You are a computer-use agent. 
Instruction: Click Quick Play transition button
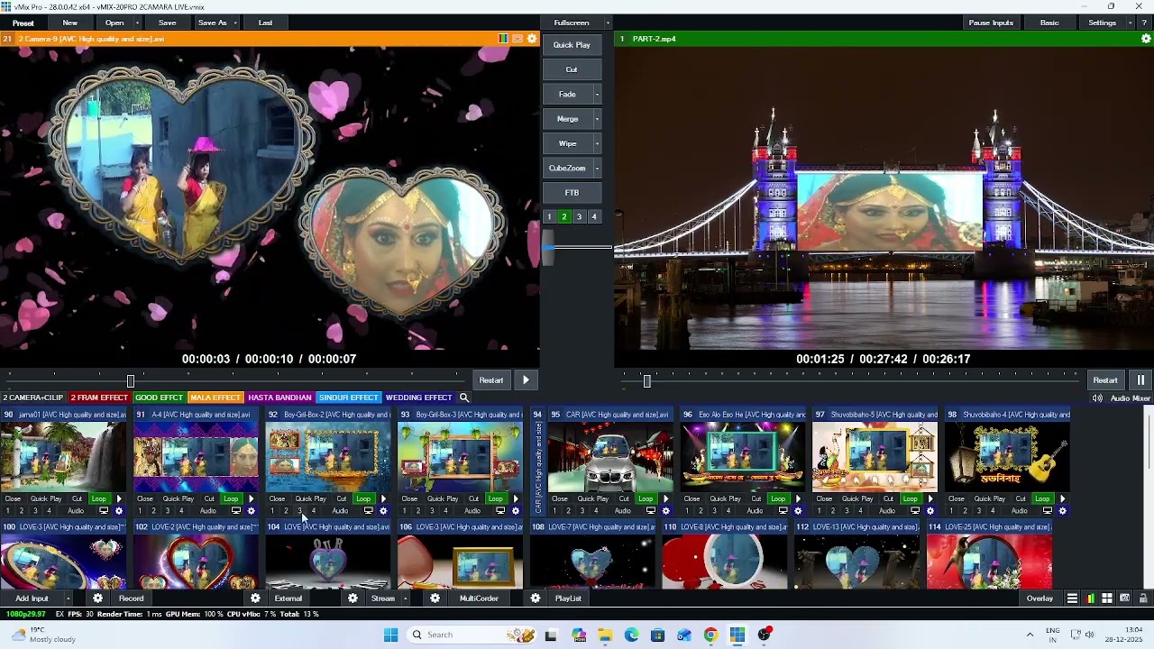[572, 45]
